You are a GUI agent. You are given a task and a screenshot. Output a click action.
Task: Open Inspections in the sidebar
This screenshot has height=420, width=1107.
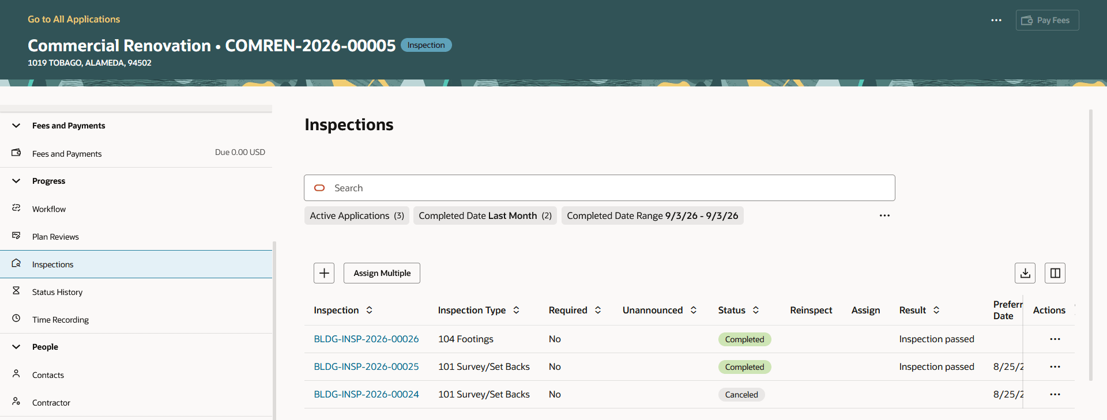click(x=136, y=264)
